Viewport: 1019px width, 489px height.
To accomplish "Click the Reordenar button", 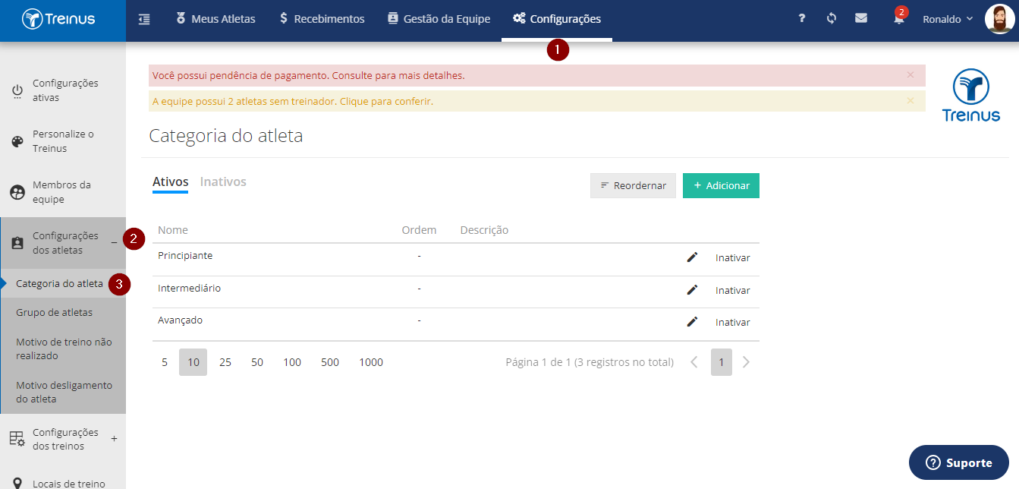I will [x=633, y=185].
